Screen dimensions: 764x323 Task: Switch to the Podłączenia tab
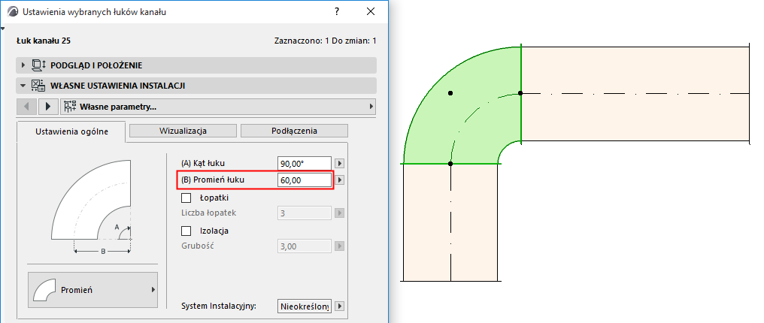point(294,131)
